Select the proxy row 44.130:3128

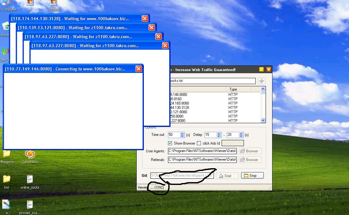pos(215,107)
